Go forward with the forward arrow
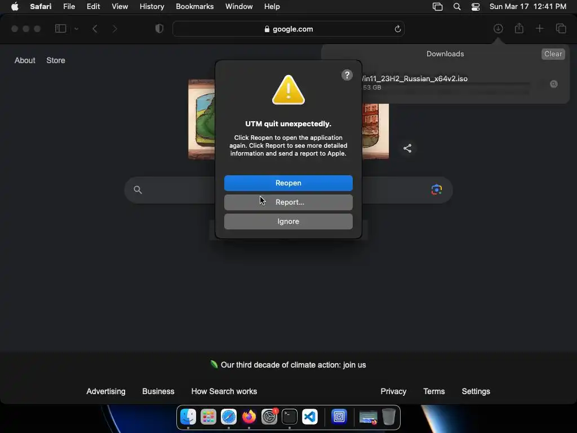This screenshot has width=577, height=433. click(114, 29)
